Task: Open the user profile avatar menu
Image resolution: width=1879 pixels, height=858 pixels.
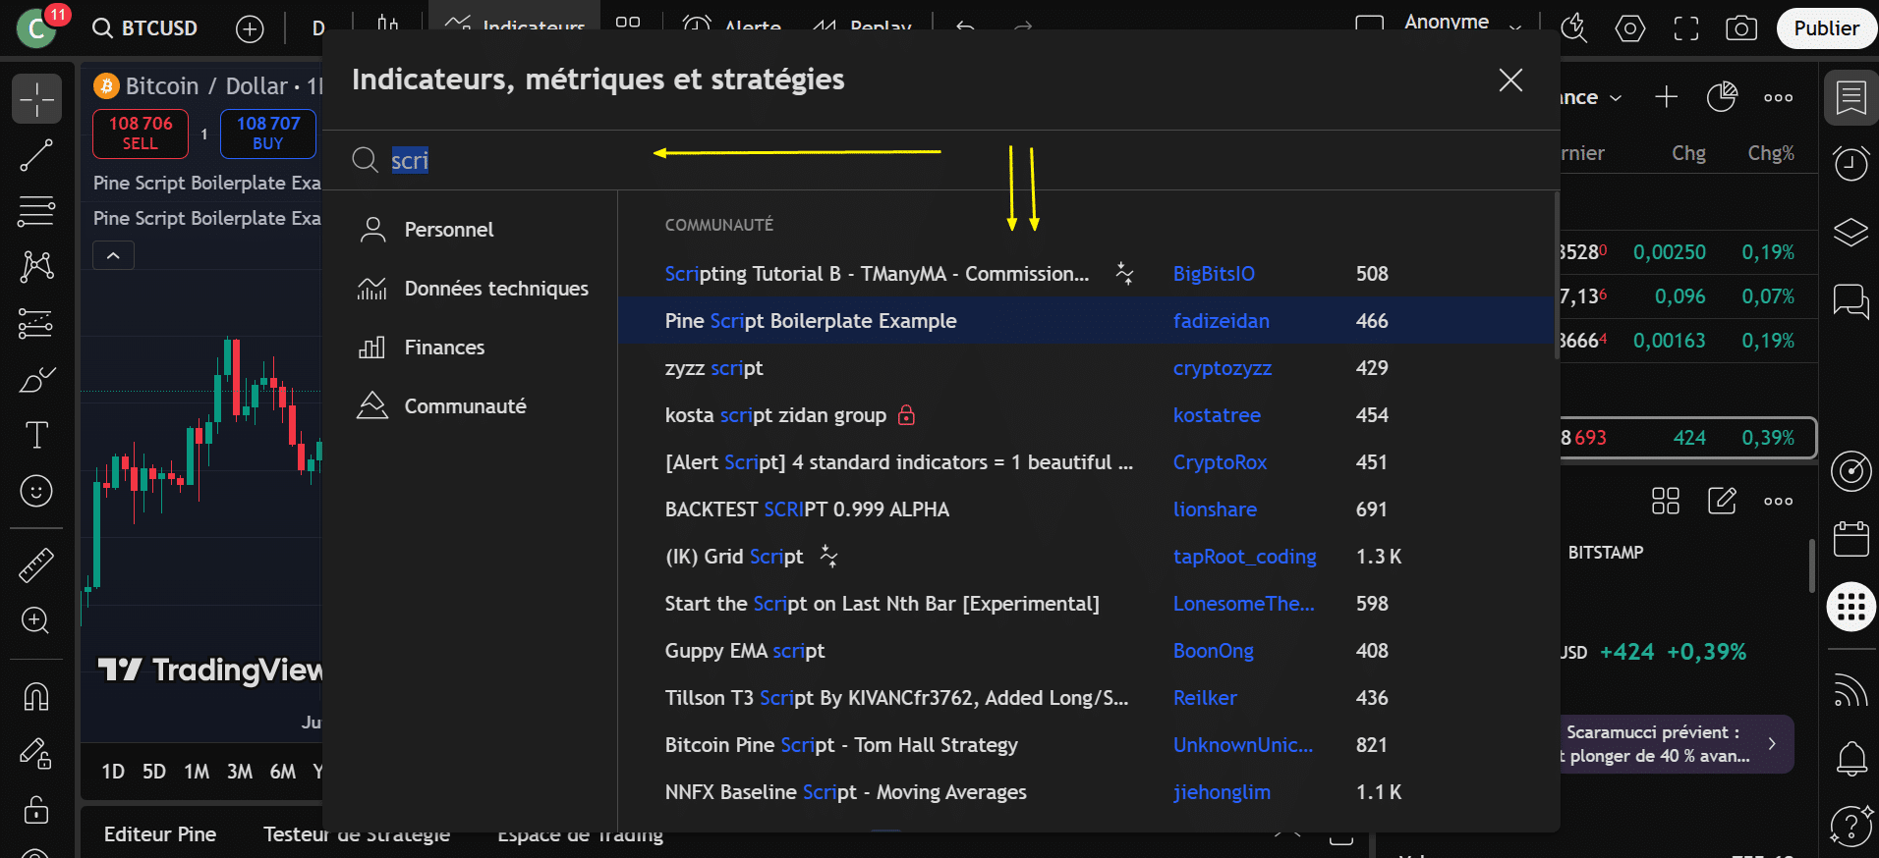Action: coord(38,28)
